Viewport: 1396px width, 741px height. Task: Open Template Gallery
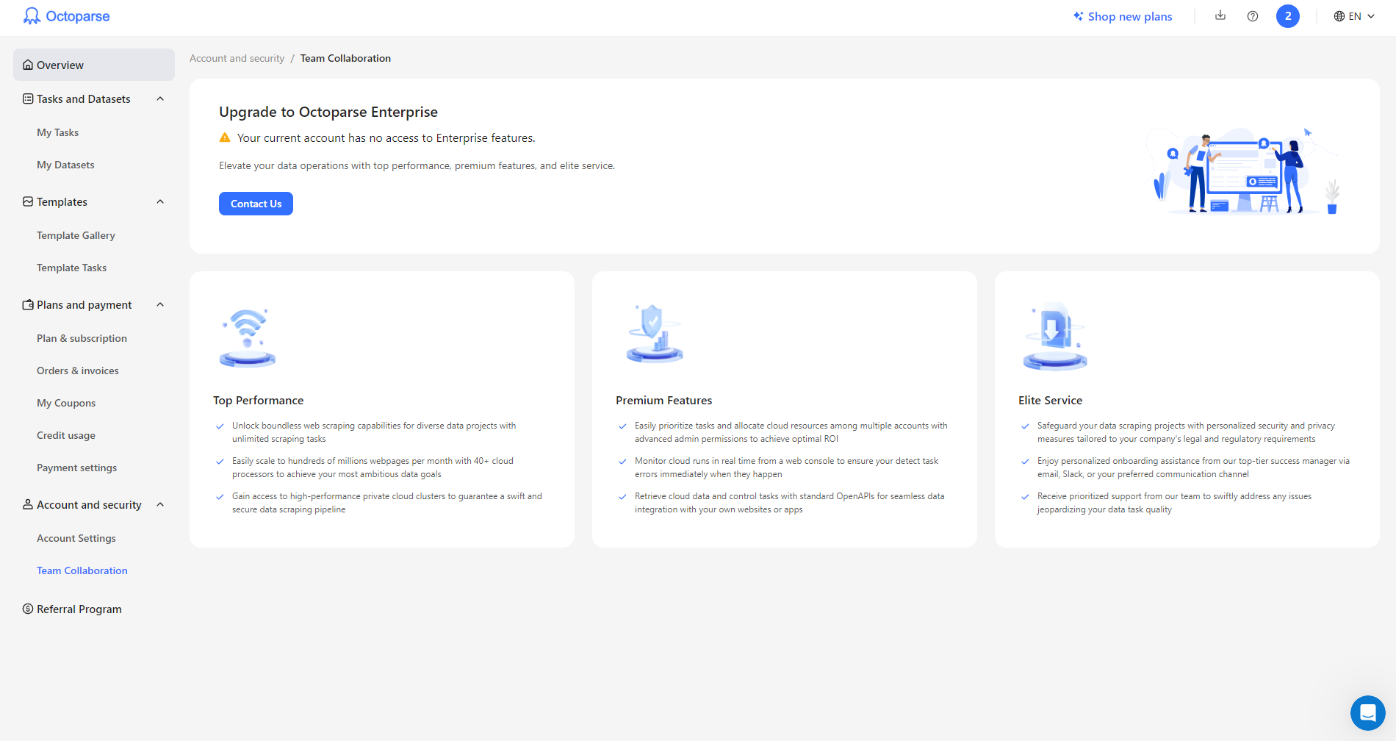76,235
